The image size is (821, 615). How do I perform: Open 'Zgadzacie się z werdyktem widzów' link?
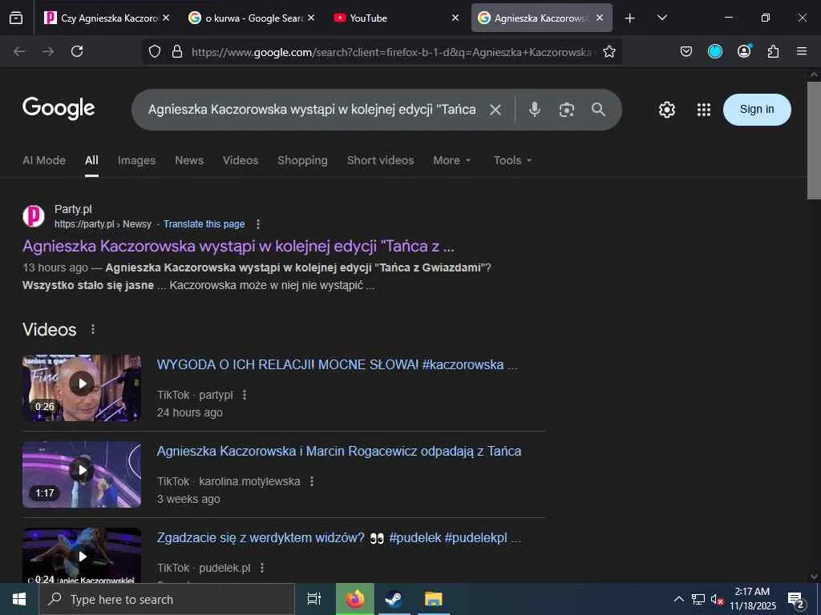point(339,537)
